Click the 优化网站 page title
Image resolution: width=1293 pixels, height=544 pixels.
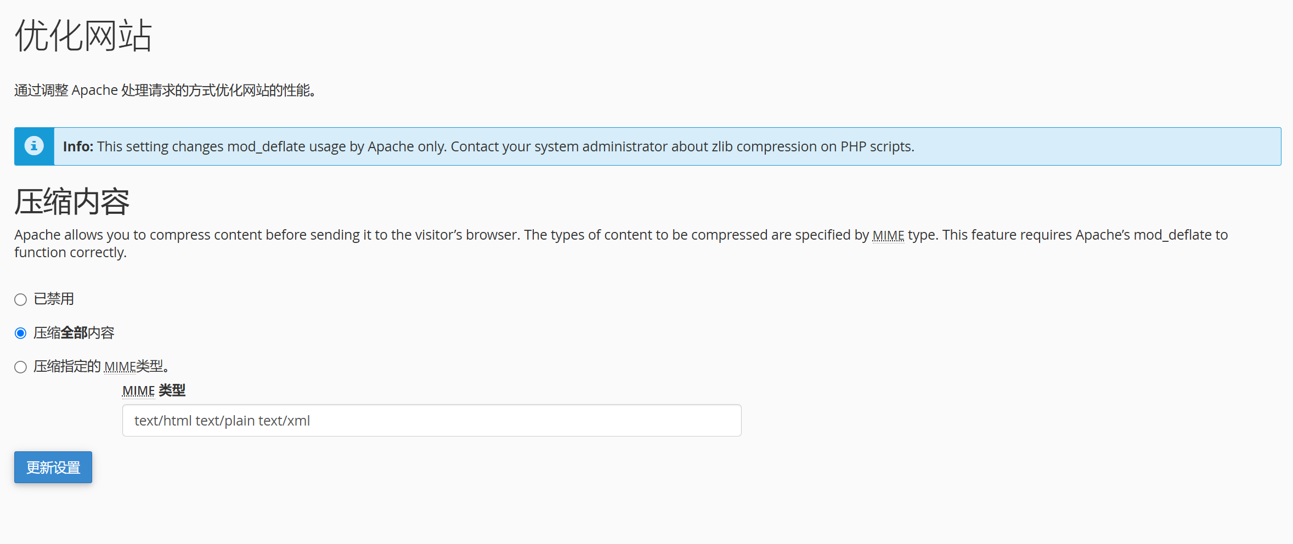pyautogui.click(x=83, y=36)
